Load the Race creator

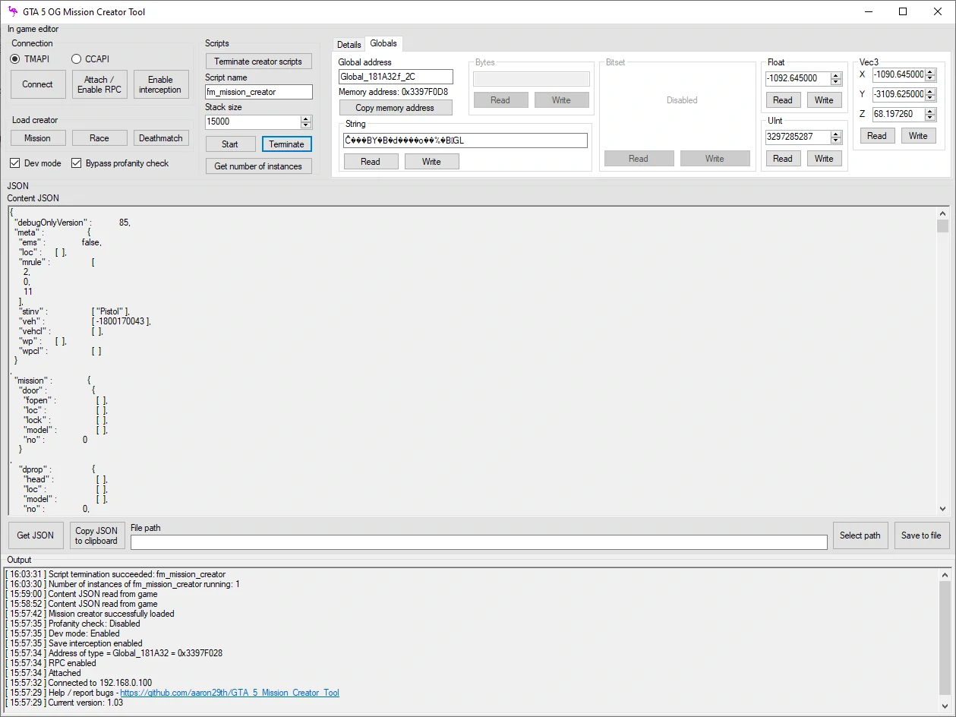[99, 138]
